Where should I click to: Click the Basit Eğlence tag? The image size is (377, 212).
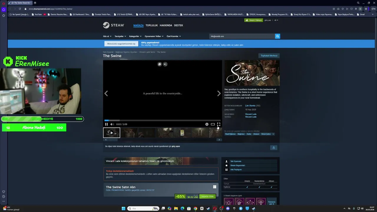(230, 134)
